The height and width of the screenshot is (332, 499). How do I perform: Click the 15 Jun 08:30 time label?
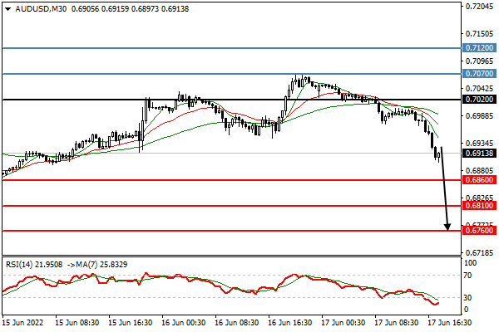[77, 323]
